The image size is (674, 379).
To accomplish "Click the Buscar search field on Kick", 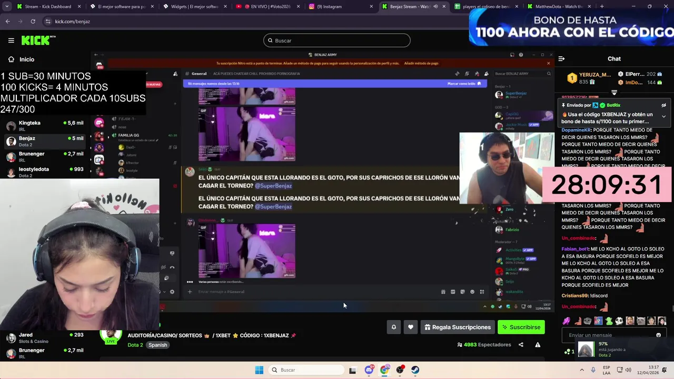I will (337, 41).
